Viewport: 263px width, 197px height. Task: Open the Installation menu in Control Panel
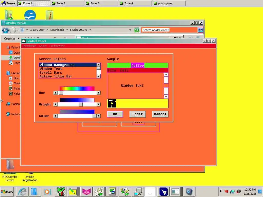29,46
